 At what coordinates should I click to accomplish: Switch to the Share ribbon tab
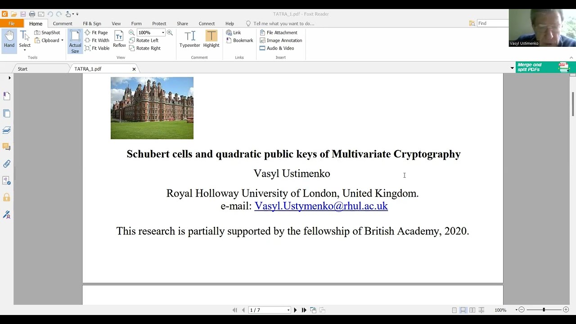[x=182, y=23]
